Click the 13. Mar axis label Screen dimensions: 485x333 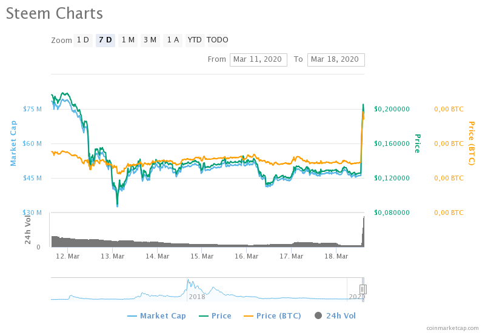click(x=113, y=256)
